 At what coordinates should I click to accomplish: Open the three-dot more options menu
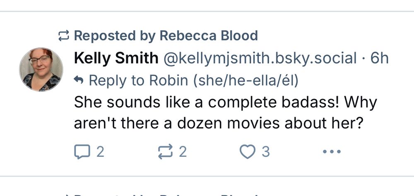pos(332,152)
